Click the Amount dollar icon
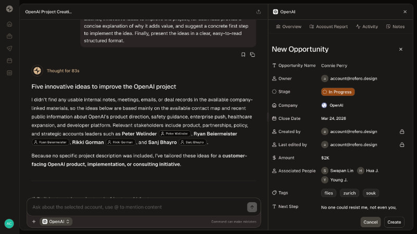 point(274,158)
